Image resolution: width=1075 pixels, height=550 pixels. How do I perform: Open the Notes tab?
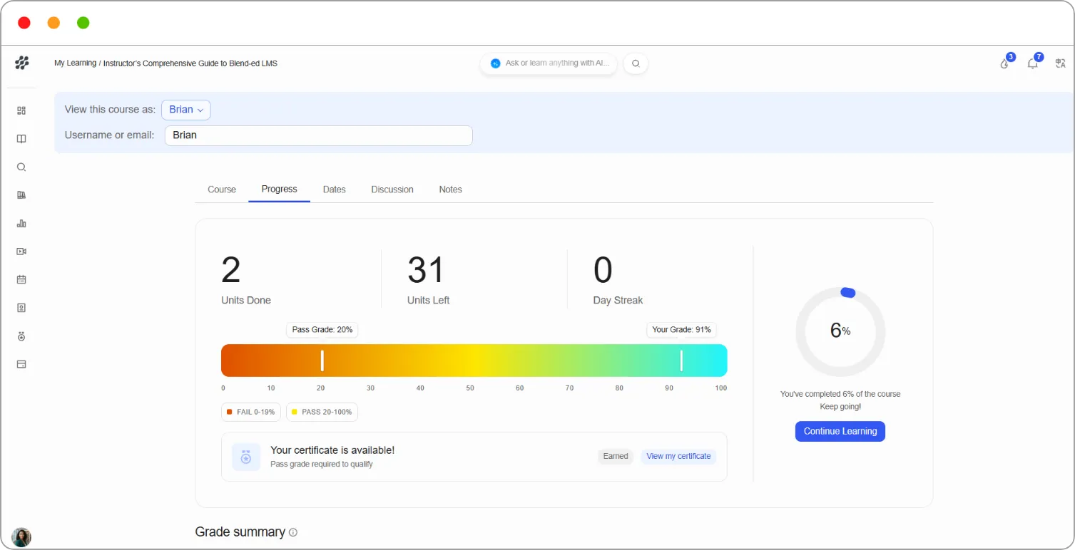pos(451,190)
